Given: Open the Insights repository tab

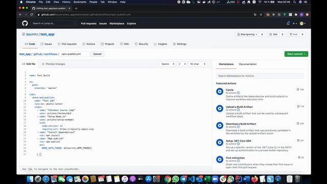Looking at the screenshot, I should coord(160,44).
